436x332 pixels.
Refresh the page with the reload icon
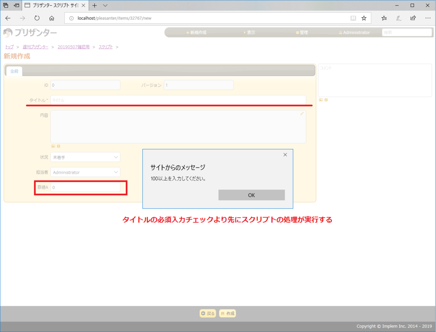pyautogui.click(x=37, y=18)
